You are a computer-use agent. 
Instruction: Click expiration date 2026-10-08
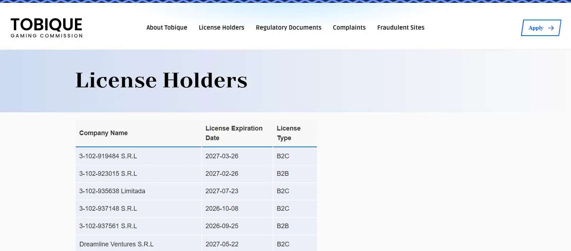222,209
